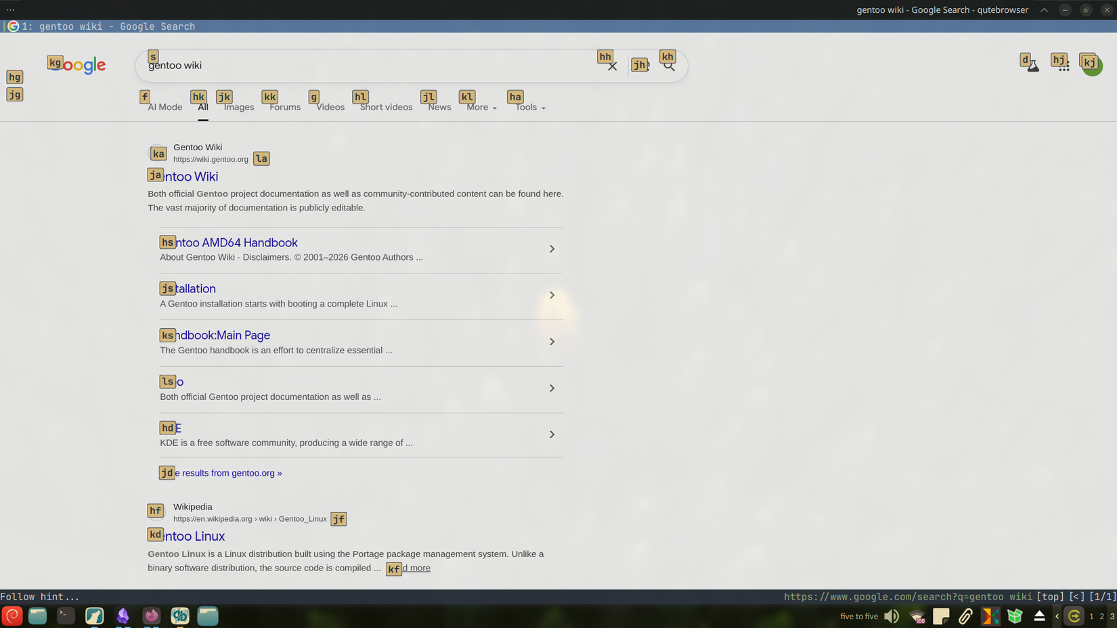Switch to the Images tab

[x=238, y=107]
